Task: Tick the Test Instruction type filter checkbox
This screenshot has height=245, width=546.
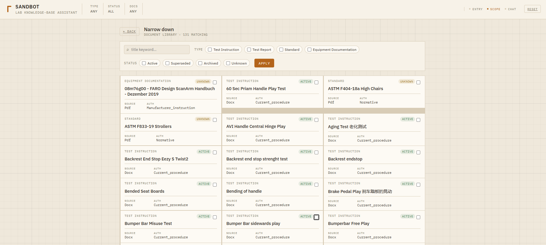Action: point(210,50)
